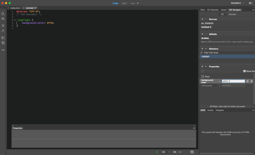Click the real-time preview icon in status bar
This screenshot has height=155, width=255.
point(192,152)
